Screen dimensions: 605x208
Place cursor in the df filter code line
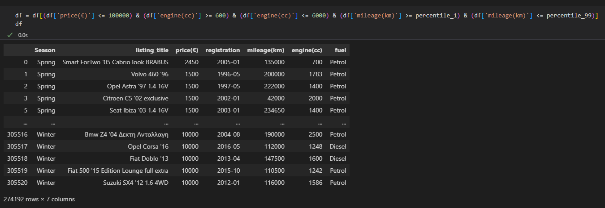[x=307, y=15]
